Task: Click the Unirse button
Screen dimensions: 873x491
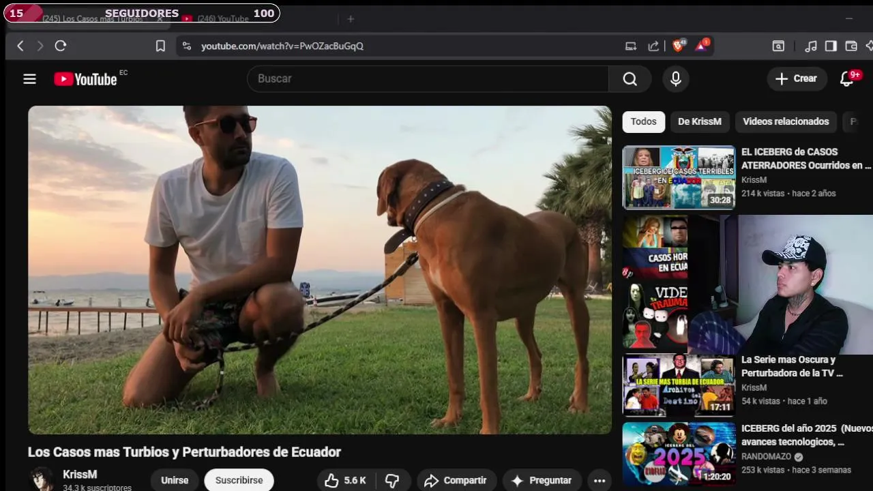Action: 175,481
